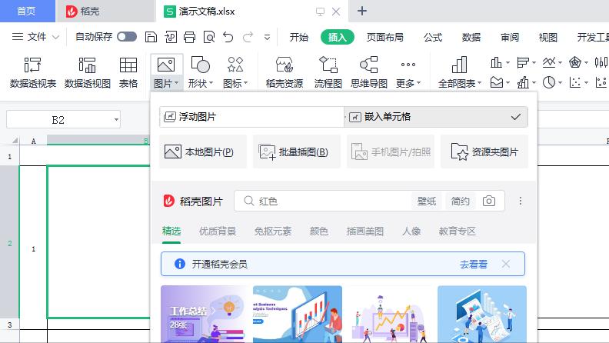Expand the 图标 dropdown arrow
Viewport: 609px width, 343px height.
pyautogui.click(x=246, y=83)
